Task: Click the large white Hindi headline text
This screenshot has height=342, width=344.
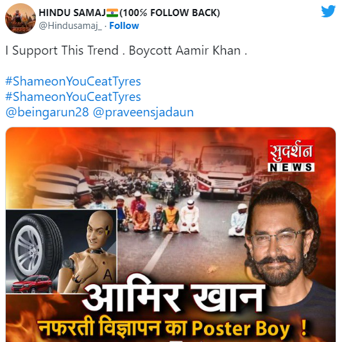Action: [x=173, y=297]
